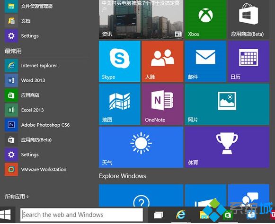
Task: Open the 照片 Photos tile
Action: tap(227, 104)
